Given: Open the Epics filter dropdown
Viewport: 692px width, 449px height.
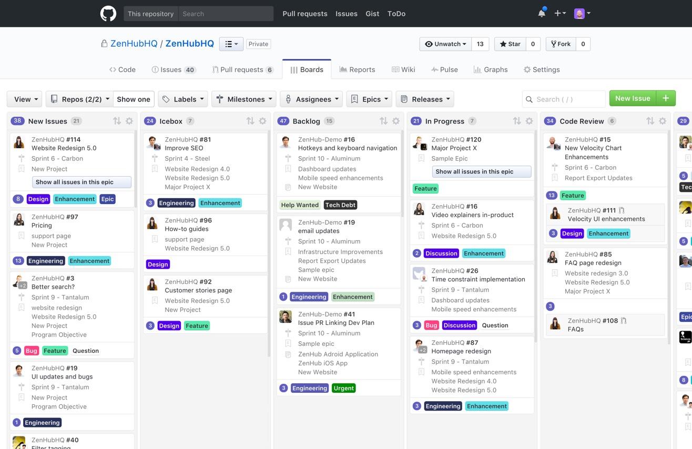Looking at the screenshot, I should (369, 99).
